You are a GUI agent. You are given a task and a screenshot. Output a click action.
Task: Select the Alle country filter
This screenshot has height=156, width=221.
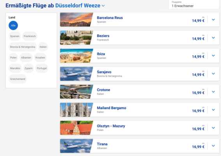tap(13, 25)
